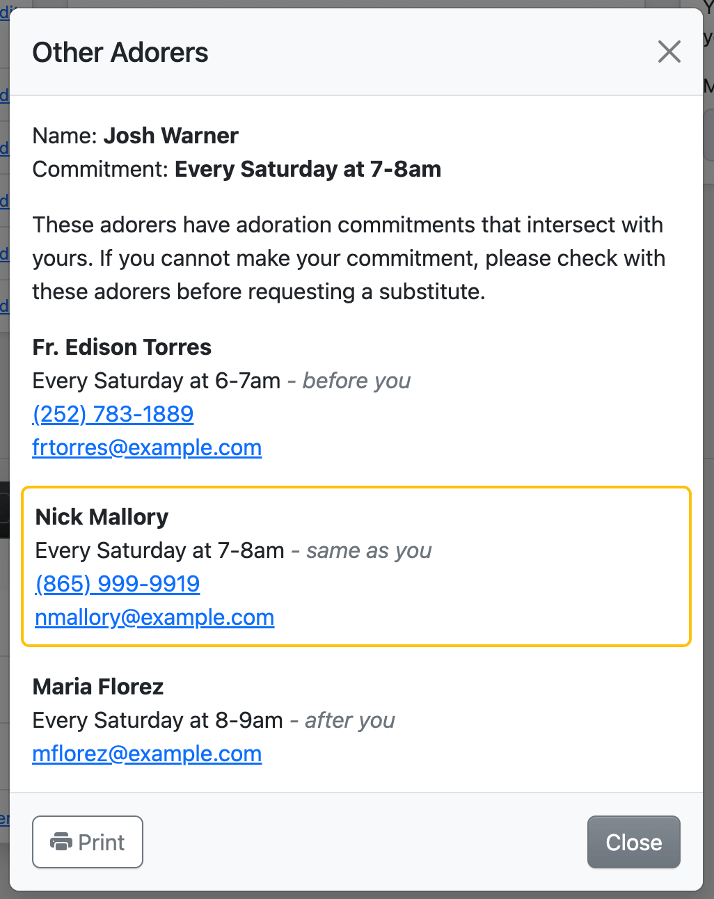This screenshot has height=899, width=714.
Task: Close the dialog with the X icon
Action: pyautogui.click(x=669, y=51)
